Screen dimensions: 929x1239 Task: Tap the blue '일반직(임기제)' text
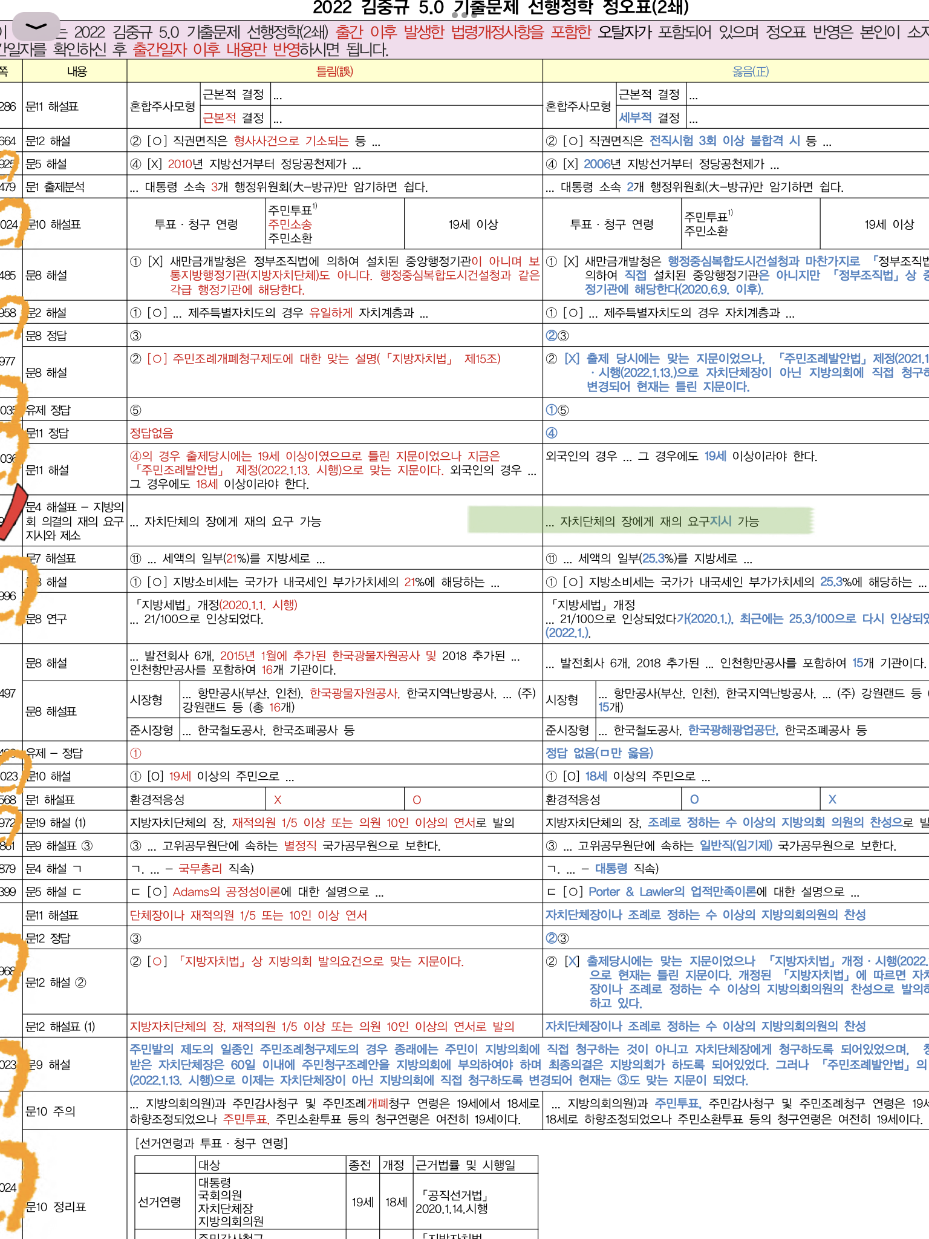click(x=735, y=846)
